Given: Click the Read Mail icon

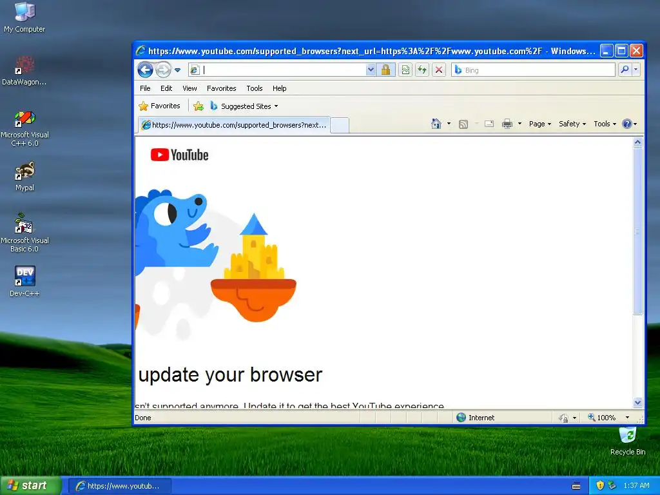Looking at the screenshot, I should point(489,124).
